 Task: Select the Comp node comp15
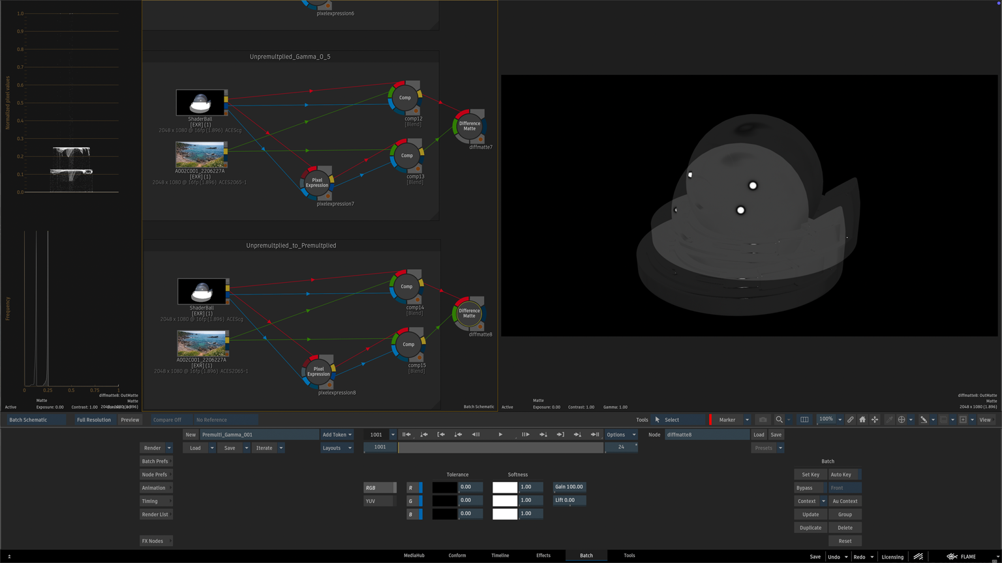[x=408, y=345]
